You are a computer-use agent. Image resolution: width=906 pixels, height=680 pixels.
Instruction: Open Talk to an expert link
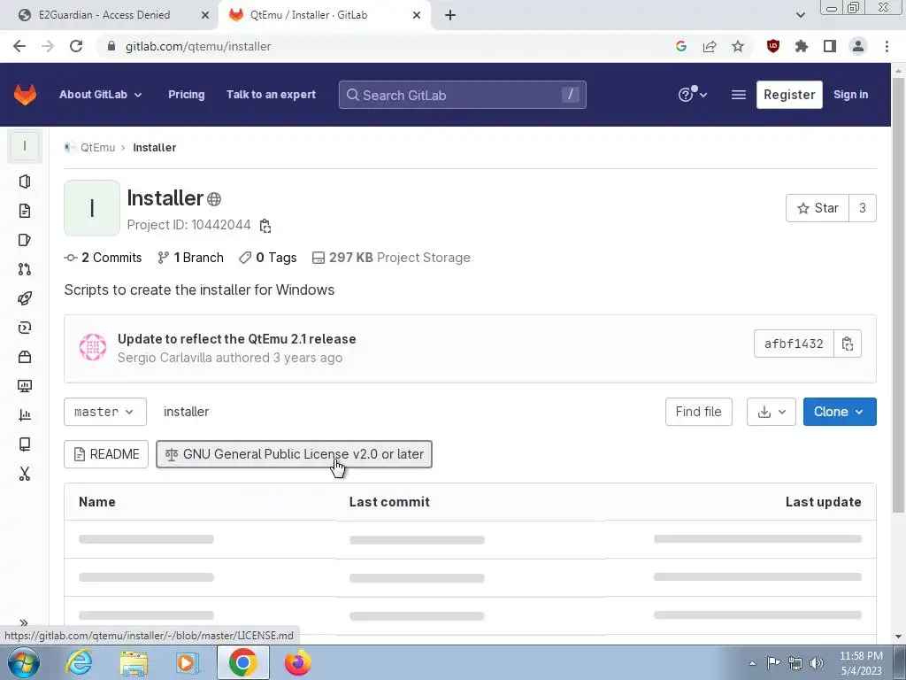coord(271,95)
